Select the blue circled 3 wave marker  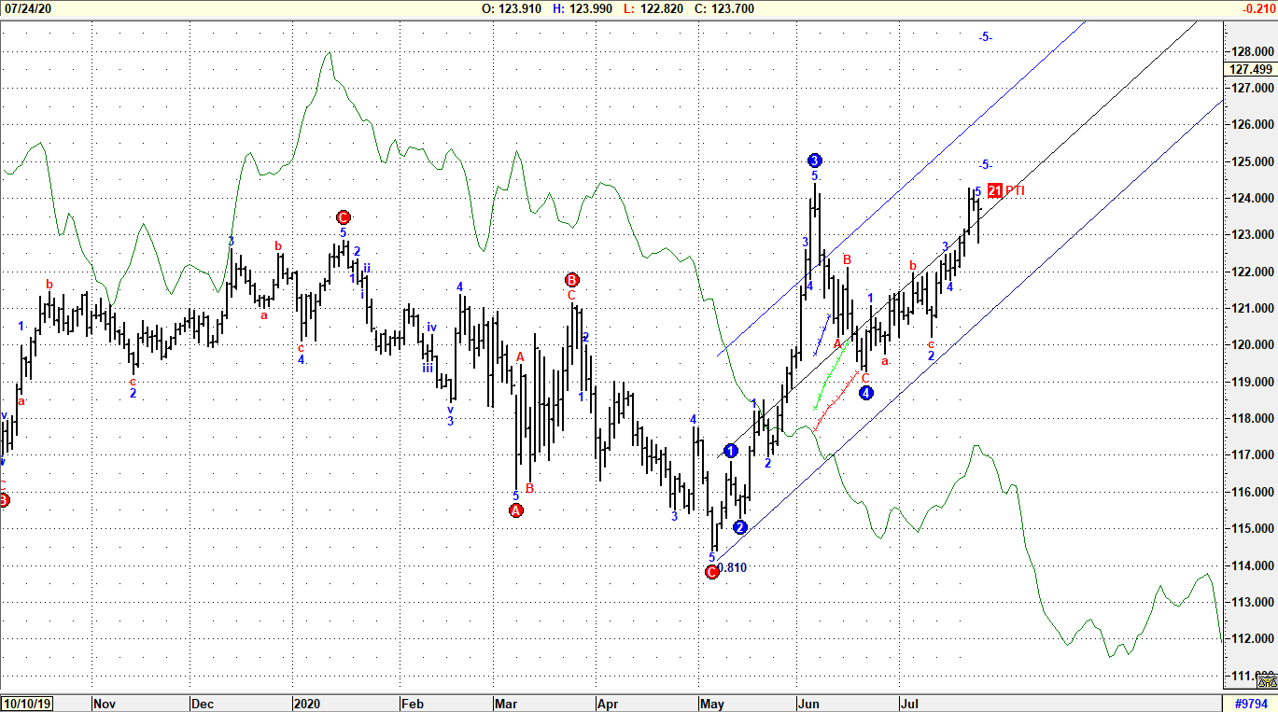click(816, 159)
